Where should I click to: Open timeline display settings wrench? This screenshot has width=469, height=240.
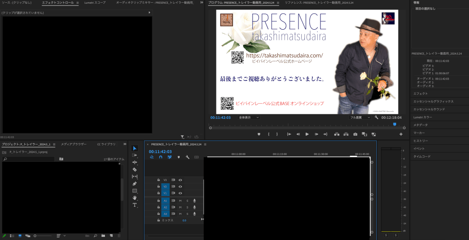pyautogui.click(x=187, y=157)
